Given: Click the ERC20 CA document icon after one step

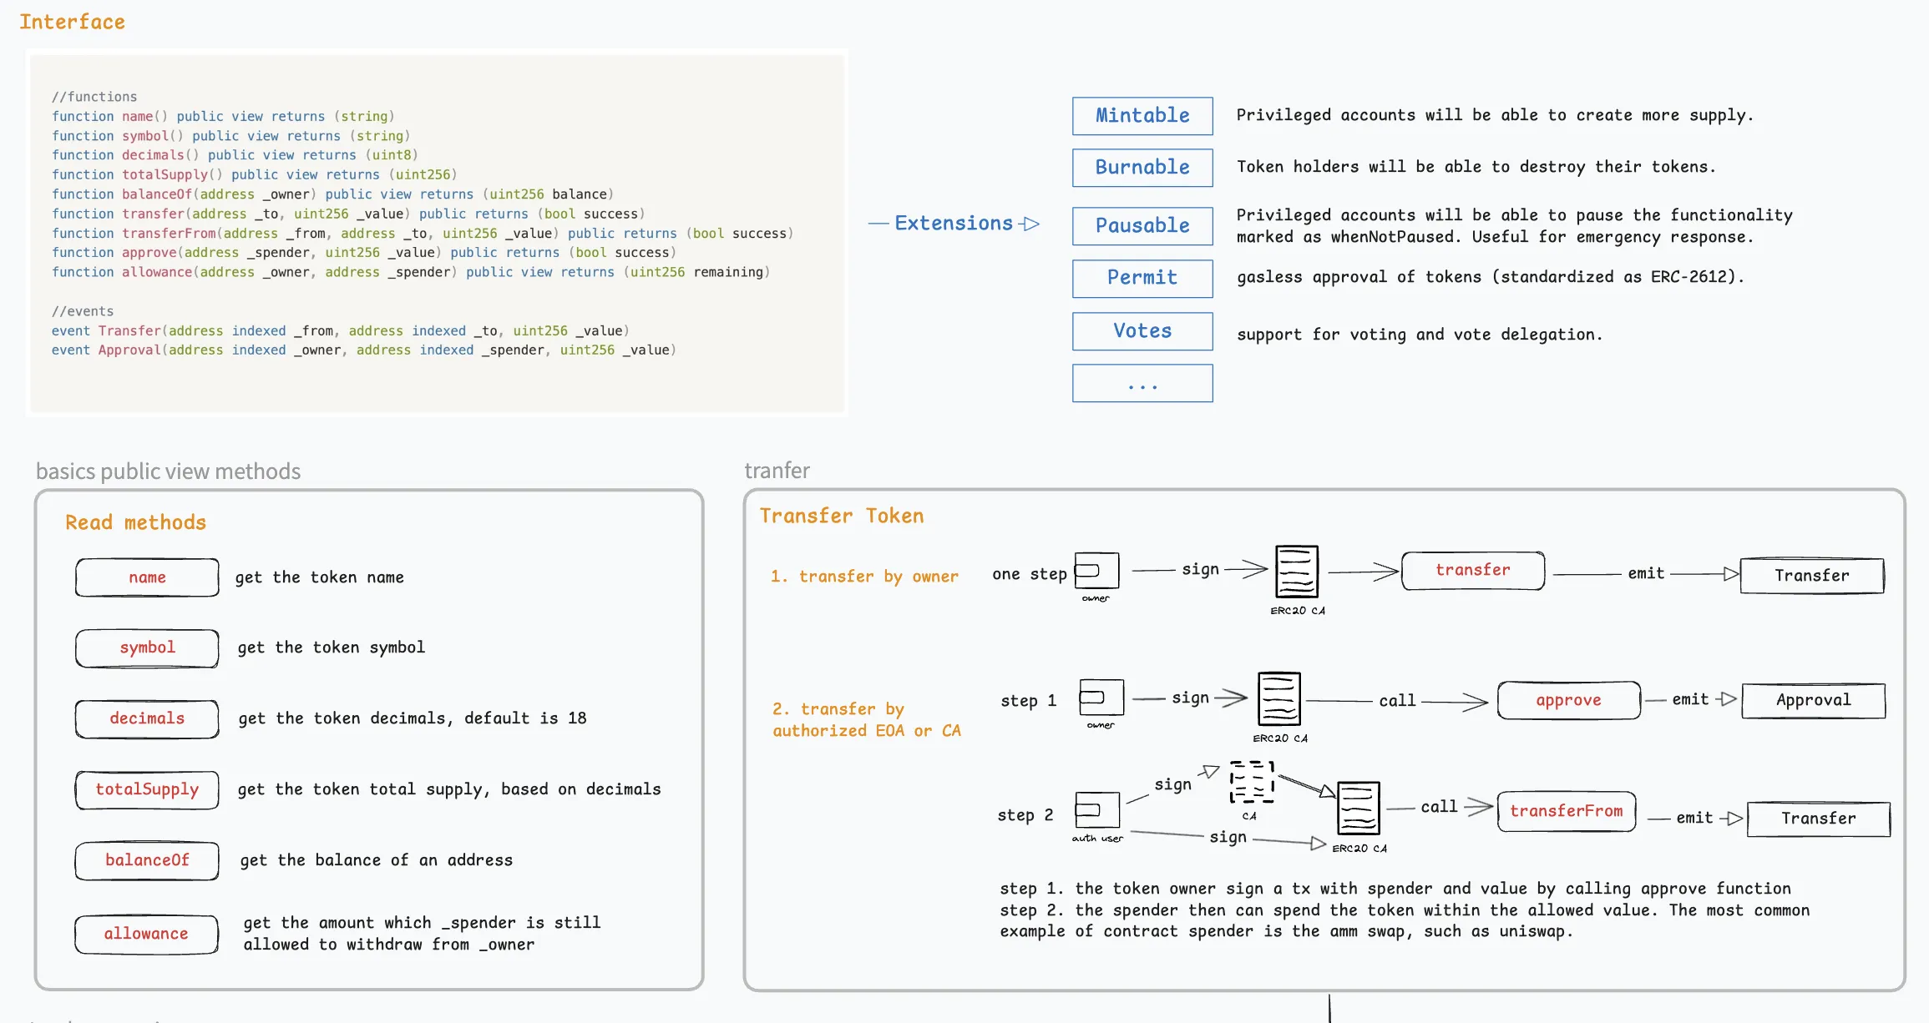Looking at the screenshot, I should [x=1296, y=572].
